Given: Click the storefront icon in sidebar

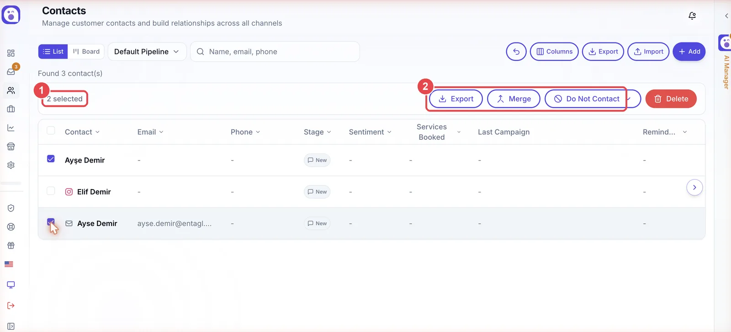Looking at the screenshot, I should click(x=11, y=147).
